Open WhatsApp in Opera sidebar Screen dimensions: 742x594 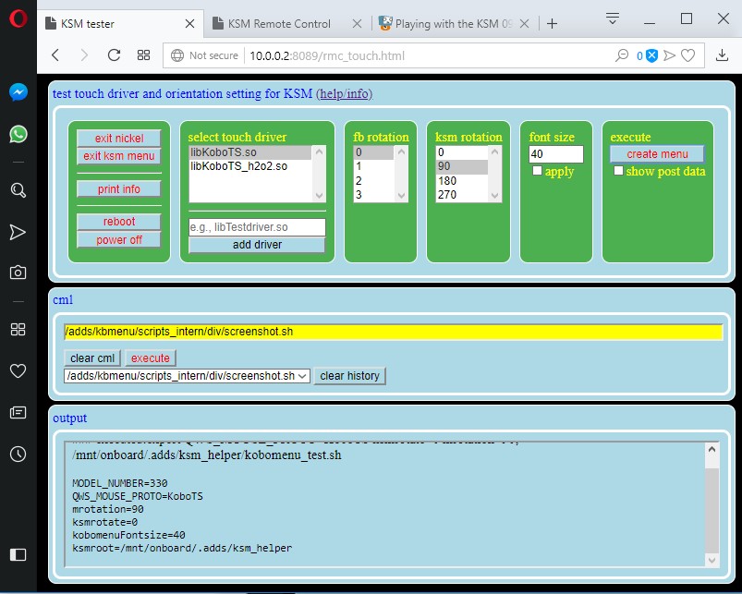pos(18,134)
